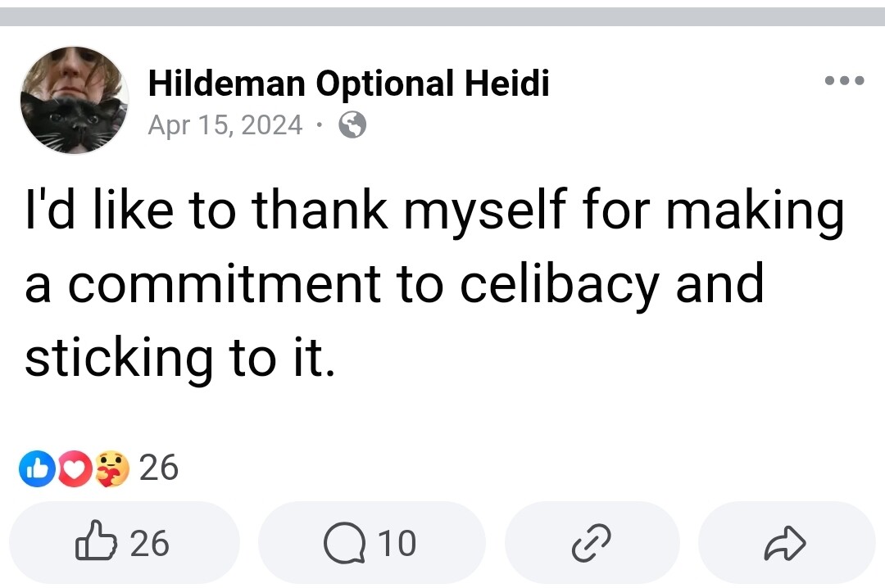This screenshot has width=885, height=588.
Task: Open the list of 26 reactions
Action: [158, 468]
